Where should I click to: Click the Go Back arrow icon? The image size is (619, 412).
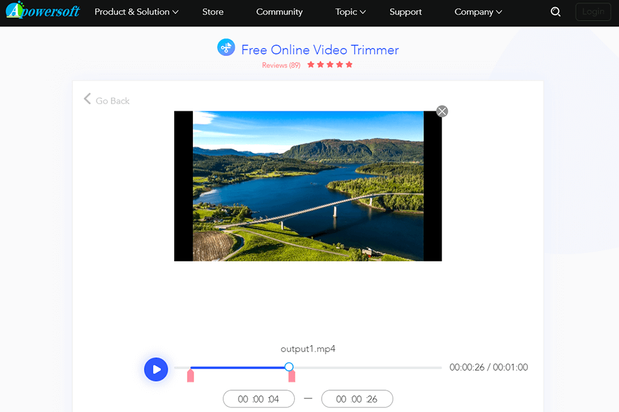pos(87,99)
